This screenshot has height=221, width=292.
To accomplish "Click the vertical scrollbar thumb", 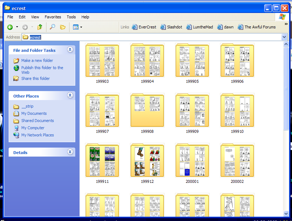I will pyautogui.click(x=286, y=89).
